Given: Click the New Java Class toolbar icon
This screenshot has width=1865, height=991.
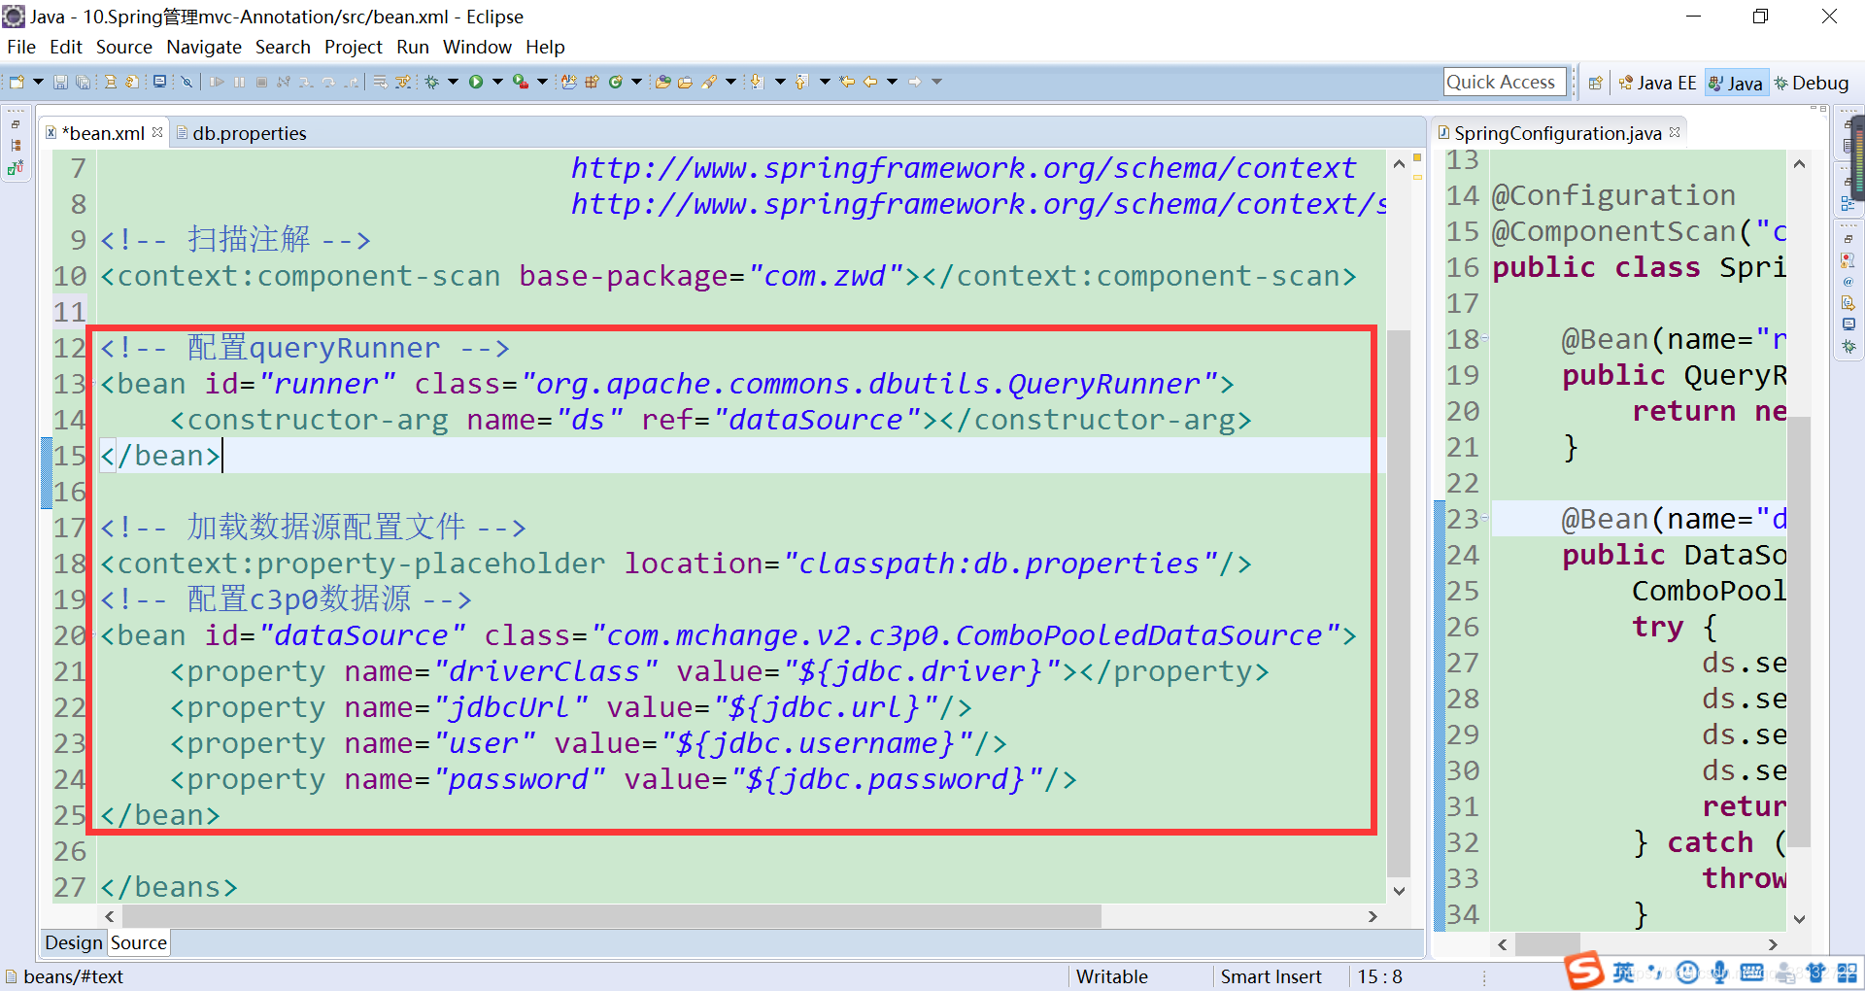Looking at the screenshot, I should (614, 82).
